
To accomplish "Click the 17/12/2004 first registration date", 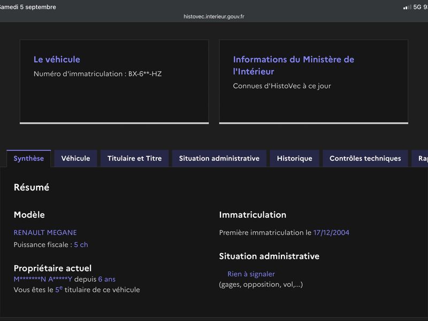I will (331, 233).
